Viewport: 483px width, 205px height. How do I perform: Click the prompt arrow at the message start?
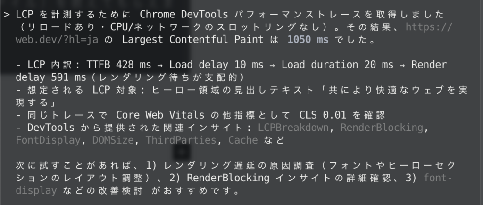click(7, 14)
